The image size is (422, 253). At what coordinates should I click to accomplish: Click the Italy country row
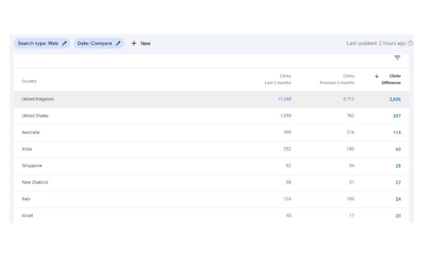(26, 199)
